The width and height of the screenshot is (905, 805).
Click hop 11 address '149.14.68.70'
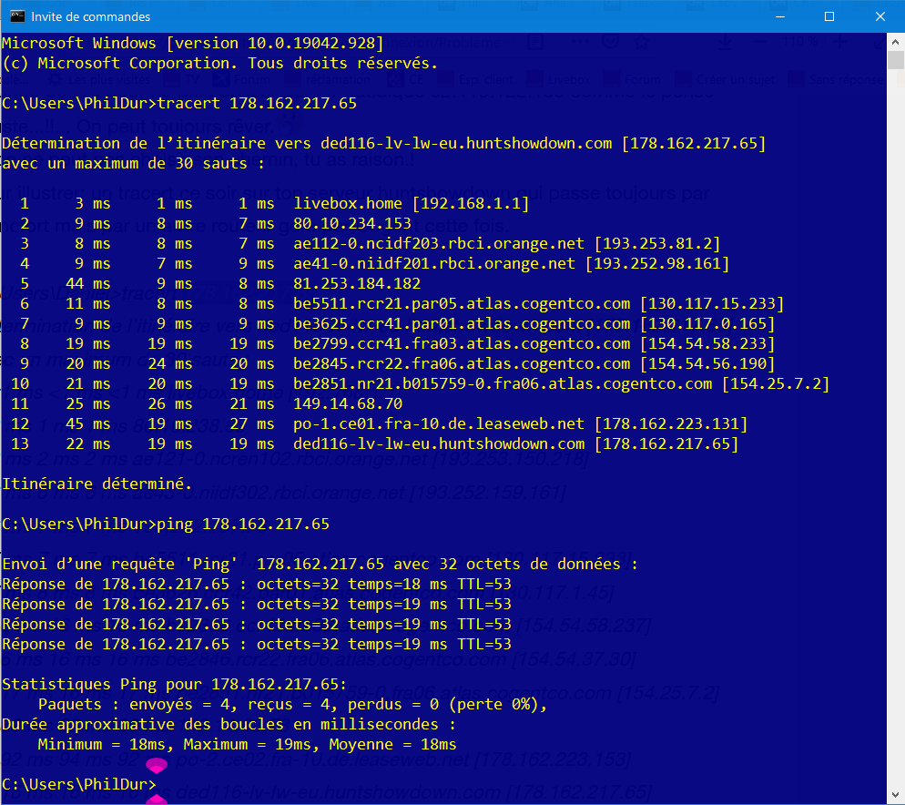[348, 403]
